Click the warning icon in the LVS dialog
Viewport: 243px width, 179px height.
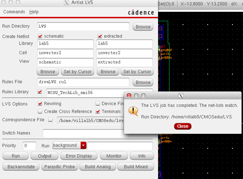133,111
